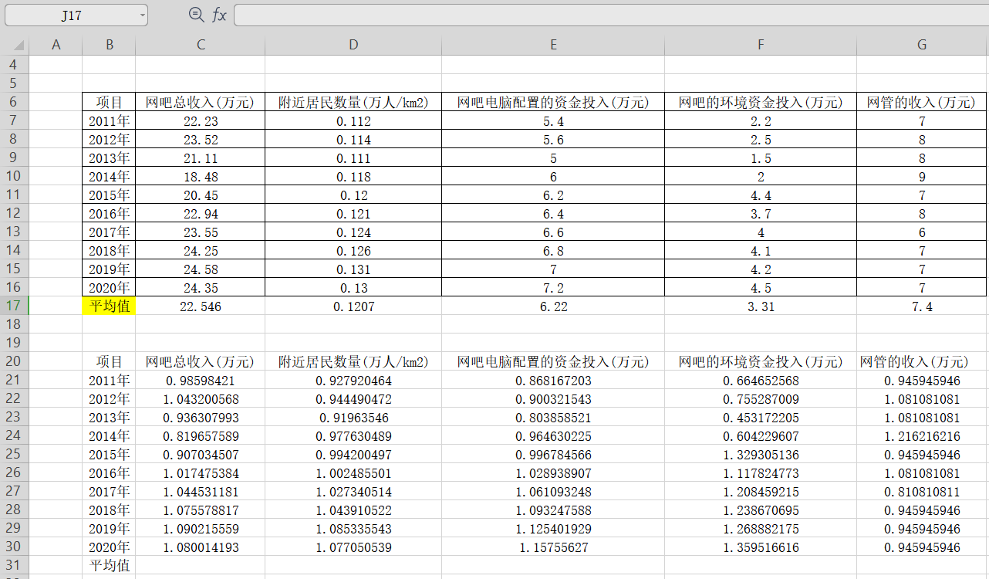Select column F header
The image size is (989, 579).
(x=761, y=46)
